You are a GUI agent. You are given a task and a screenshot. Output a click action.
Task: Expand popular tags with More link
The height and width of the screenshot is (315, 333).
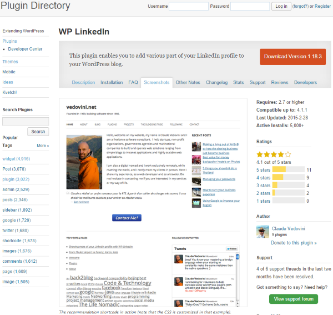click(x=43, y=146)
